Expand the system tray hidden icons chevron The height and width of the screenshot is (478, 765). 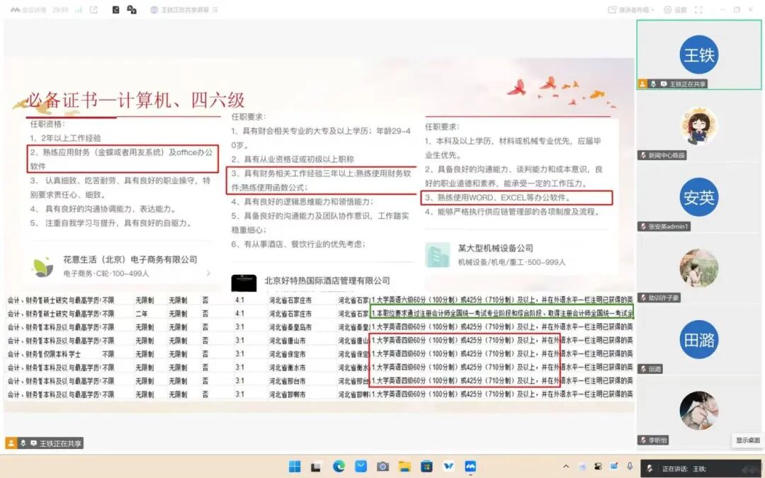click(566, 467)
